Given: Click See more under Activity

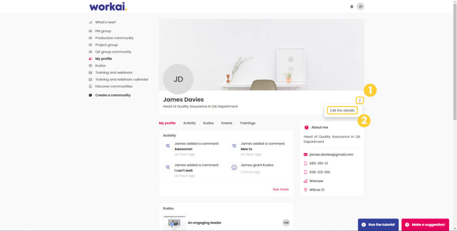Looking at the screenshot, I should tap(281, 189).
